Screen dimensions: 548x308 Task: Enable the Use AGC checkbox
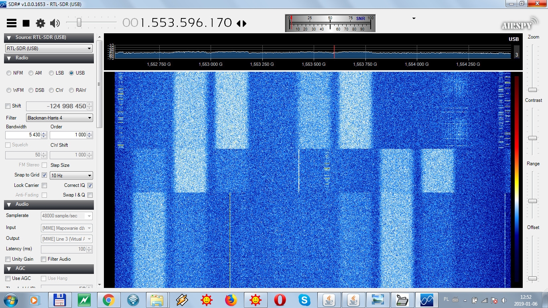8,278
